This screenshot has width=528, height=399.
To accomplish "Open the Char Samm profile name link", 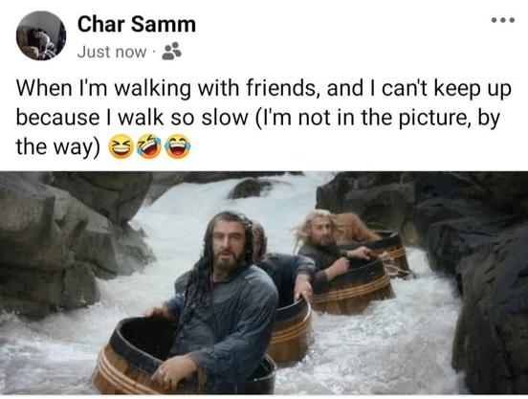I will (137, 25).
